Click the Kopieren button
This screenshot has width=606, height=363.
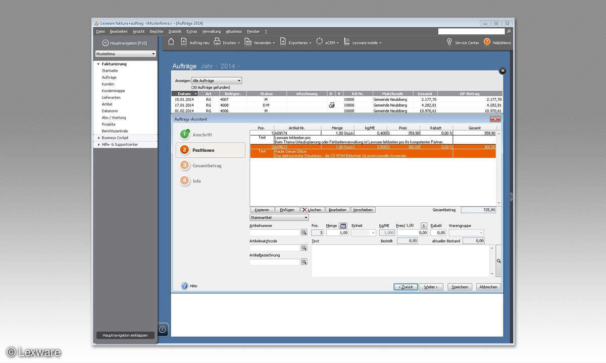(x=262, y=210)
